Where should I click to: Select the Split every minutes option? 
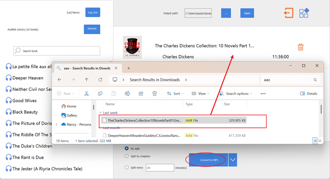[126, 168]
